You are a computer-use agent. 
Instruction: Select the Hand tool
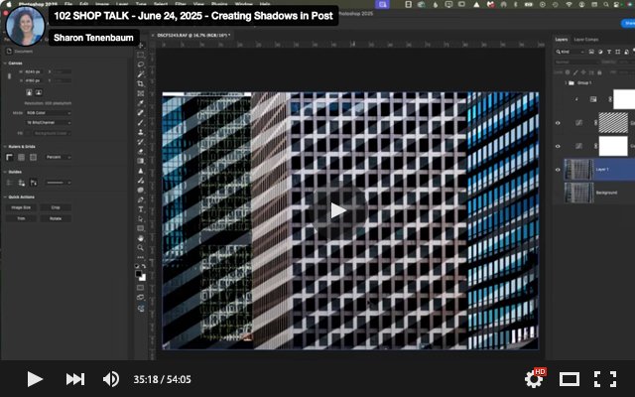coord(141,238)
